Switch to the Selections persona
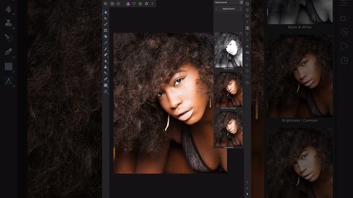The width and height of the screenshot is (353, 198). (134, 4)
